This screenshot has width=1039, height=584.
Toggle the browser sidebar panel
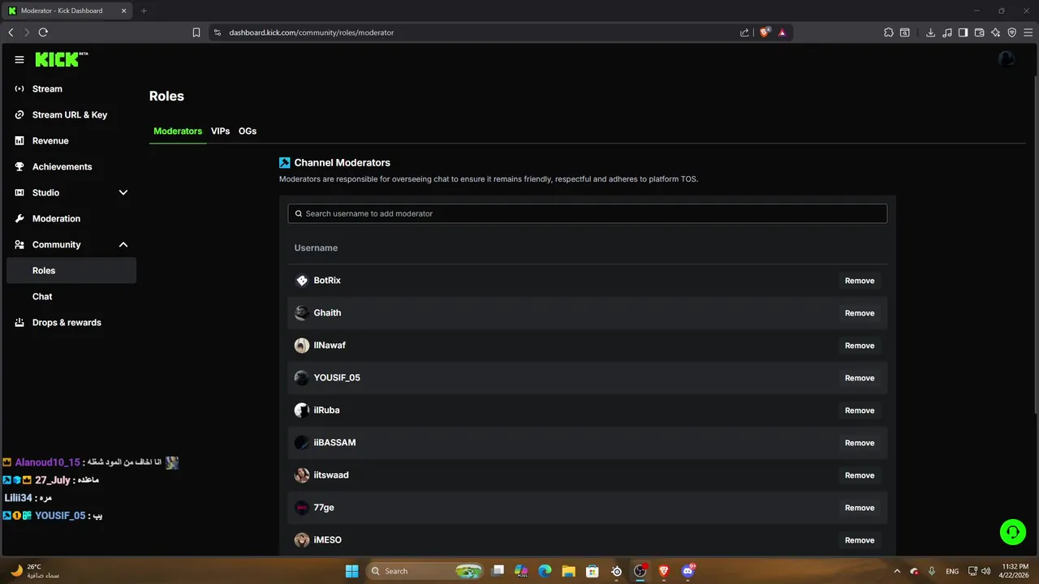click(x=963, y=32)
